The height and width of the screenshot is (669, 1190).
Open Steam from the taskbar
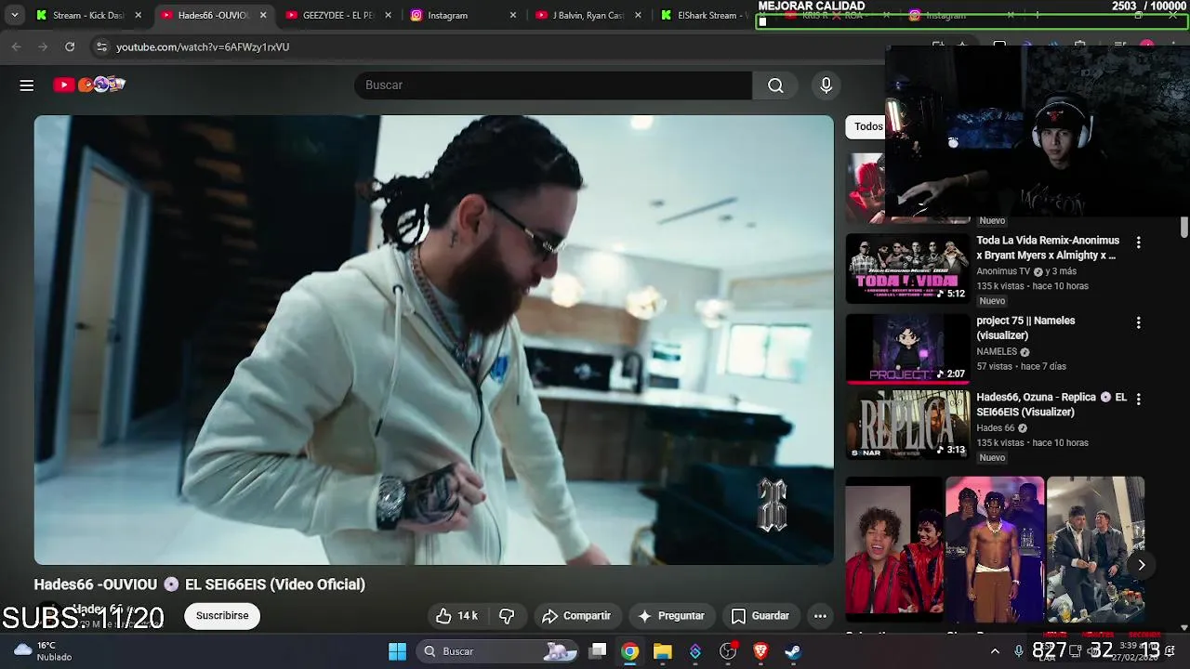(793, 651)
